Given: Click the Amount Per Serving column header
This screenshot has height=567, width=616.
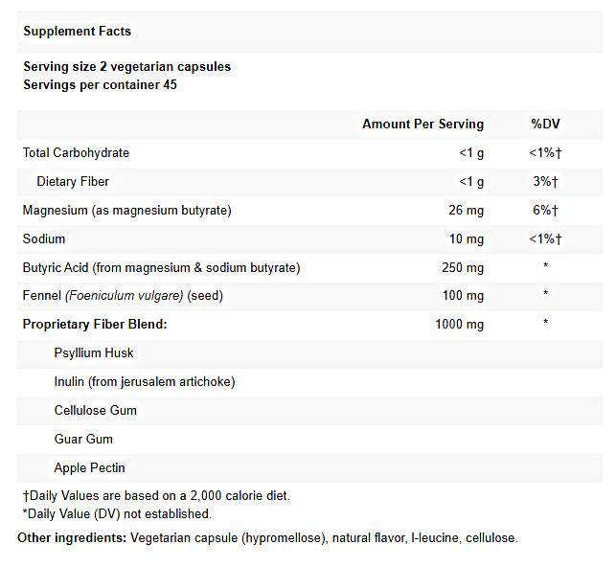Looking at the screenshot, I should pyautogui.click(x=422, y=124).
